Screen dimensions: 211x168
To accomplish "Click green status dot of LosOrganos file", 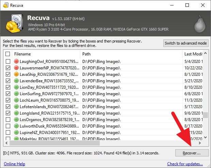I will point(16,119).
